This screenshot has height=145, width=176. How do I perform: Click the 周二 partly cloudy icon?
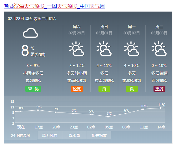(x=159, y=49)
